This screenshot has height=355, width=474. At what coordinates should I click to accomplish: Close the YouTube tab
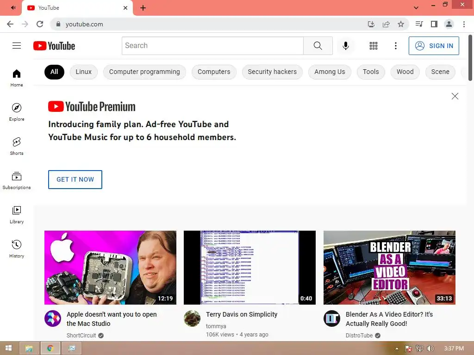point(125,8)
